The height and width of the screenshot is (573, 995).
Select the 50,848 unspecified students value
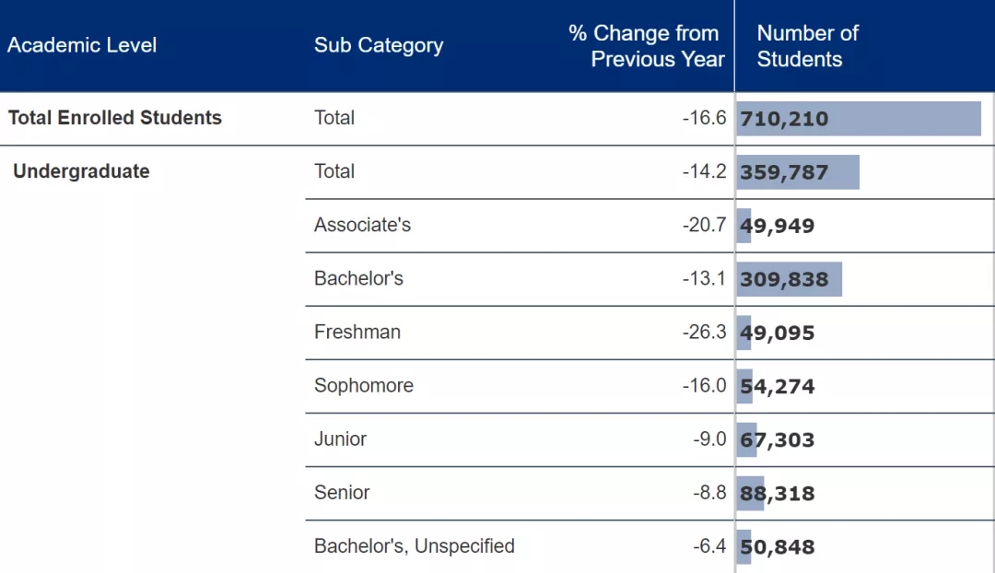tap(777, 547)
